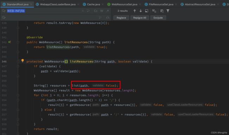The height and width of the screenshot is (135, 229).
Task: Click the @Override annotation on line 341
Action: point(35,38)
